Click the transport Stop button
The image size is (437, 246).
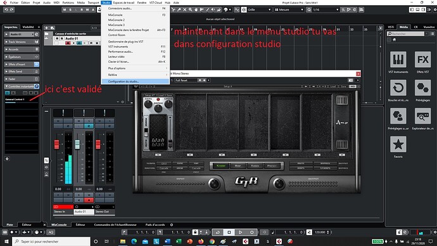point(229,232)
